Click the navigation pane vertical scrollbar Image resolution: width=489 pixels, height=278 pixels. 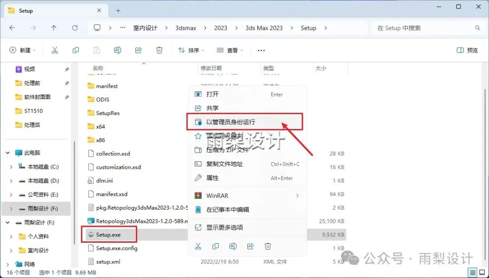[74, 192]
